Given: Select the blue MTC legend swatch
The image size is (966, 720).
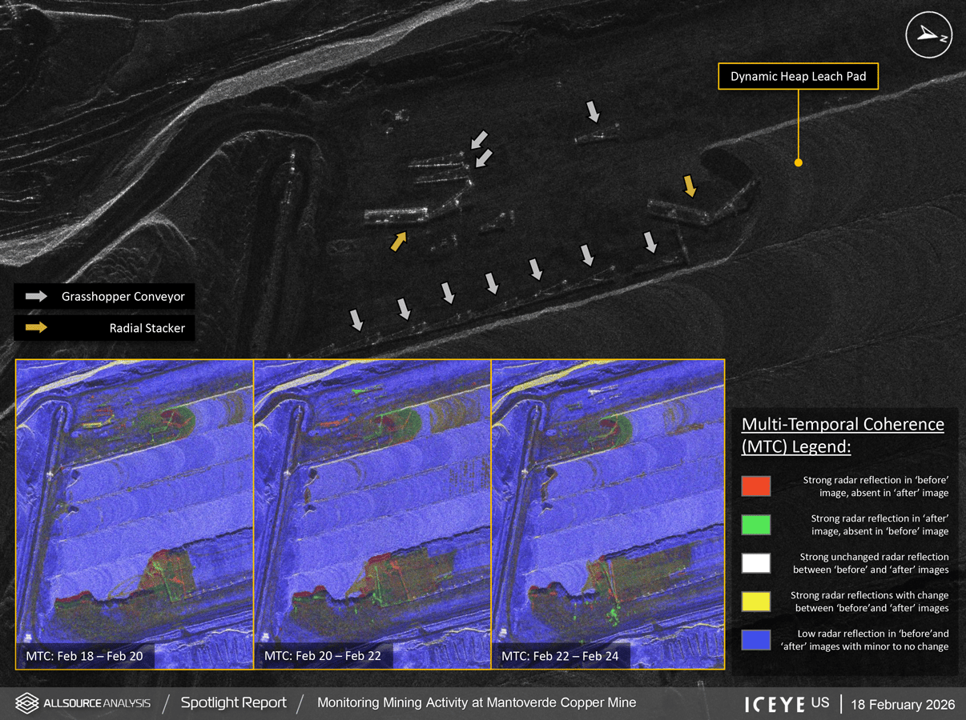Looking at the screenshot, I should (756, 640).
